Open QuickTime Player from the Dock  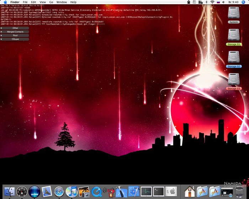point(96,192)
